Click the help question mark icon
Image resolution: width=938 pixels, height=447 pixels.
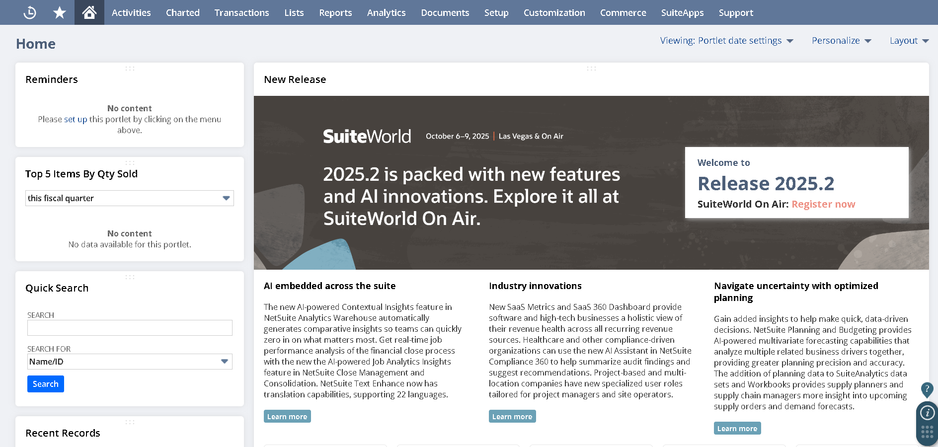tap(927, 389)
